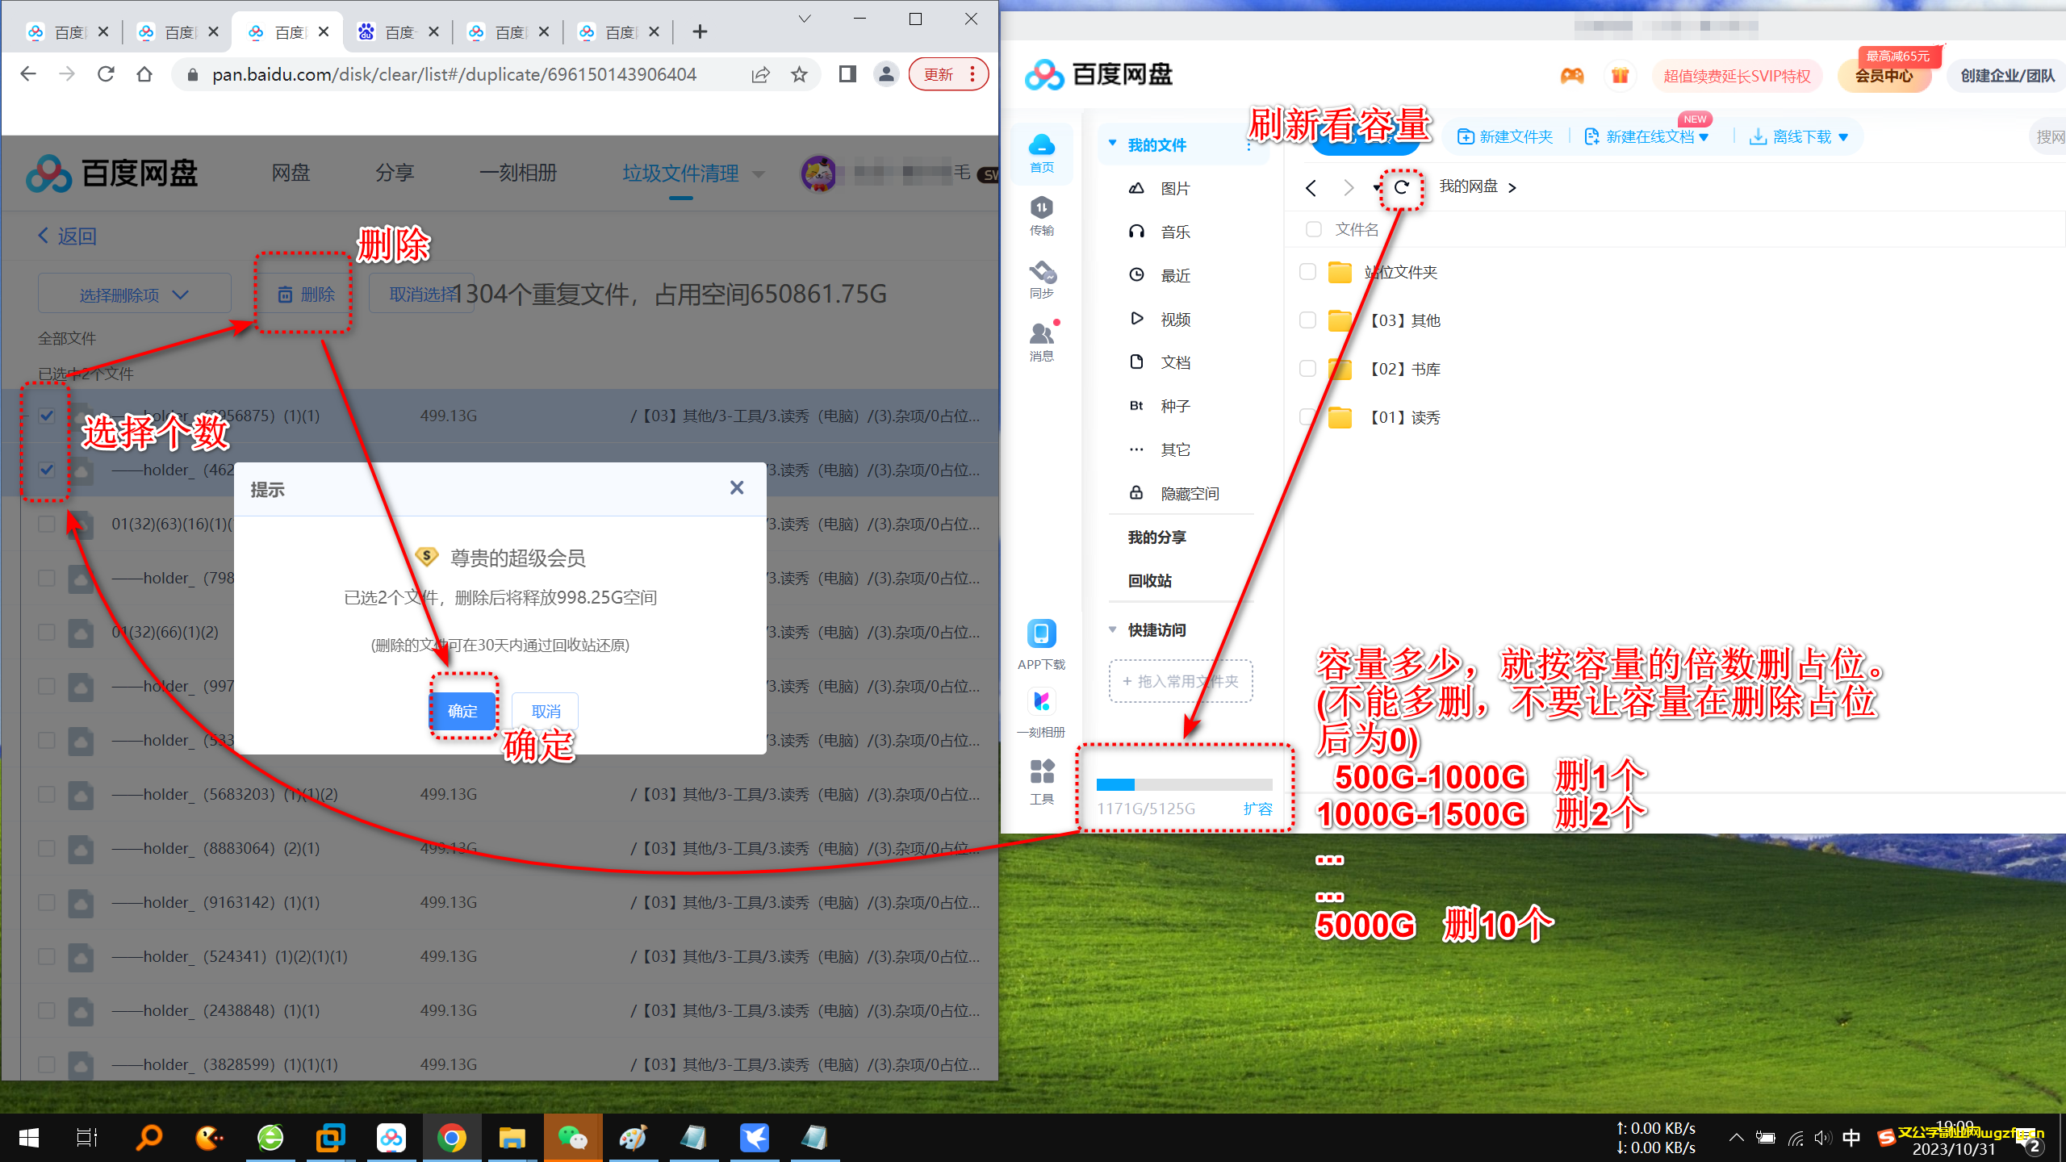Tick checkbox for holder_(3828599) row
This screenshot has width=2066, height=1162.
point(47,1064)
